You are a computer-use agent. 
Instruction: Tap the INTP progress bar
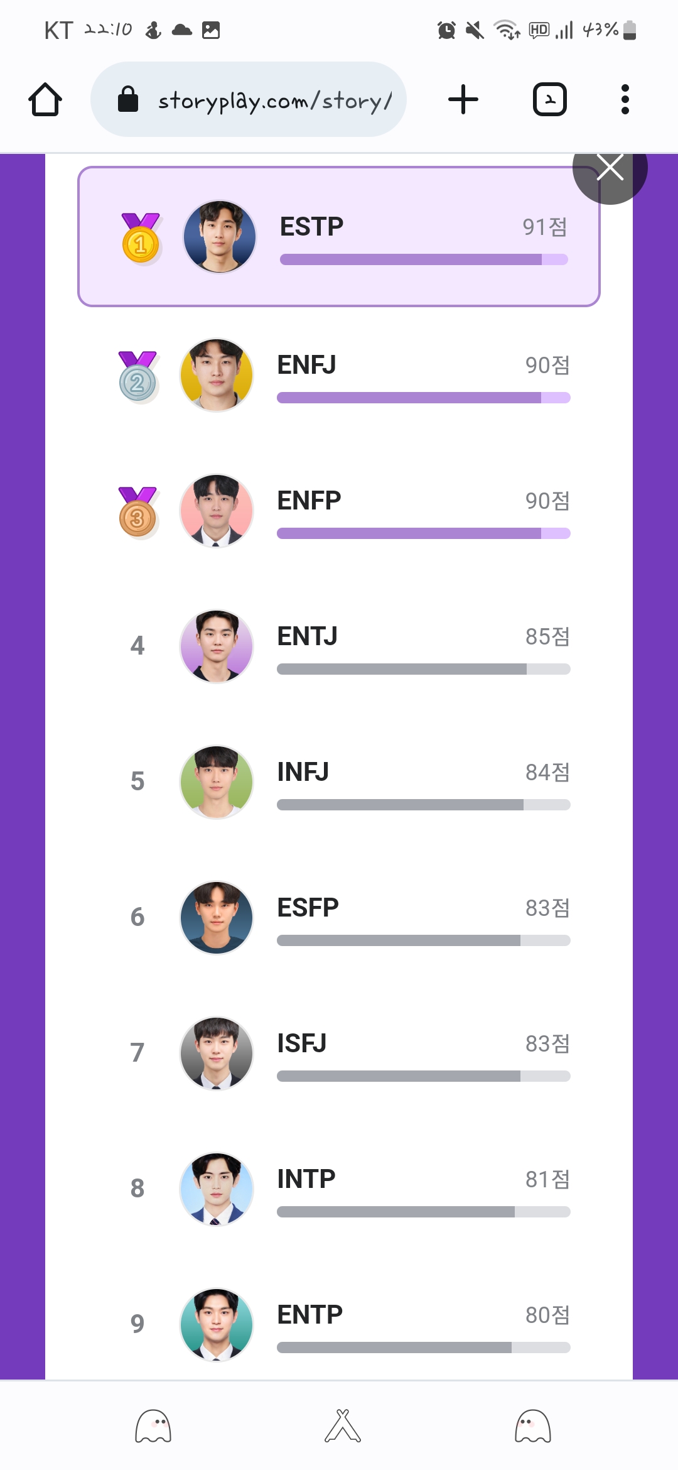423,1212
